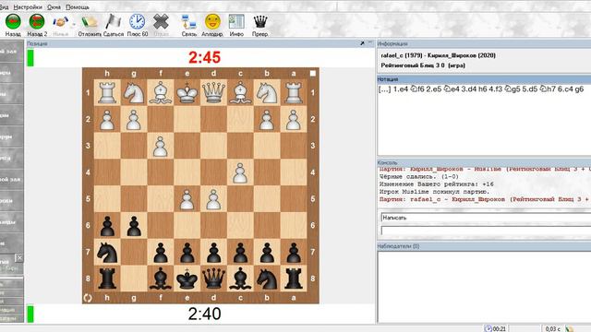
Task: Select the black pawn on h6
Action: pyautogui.click(x=107, y=225)
